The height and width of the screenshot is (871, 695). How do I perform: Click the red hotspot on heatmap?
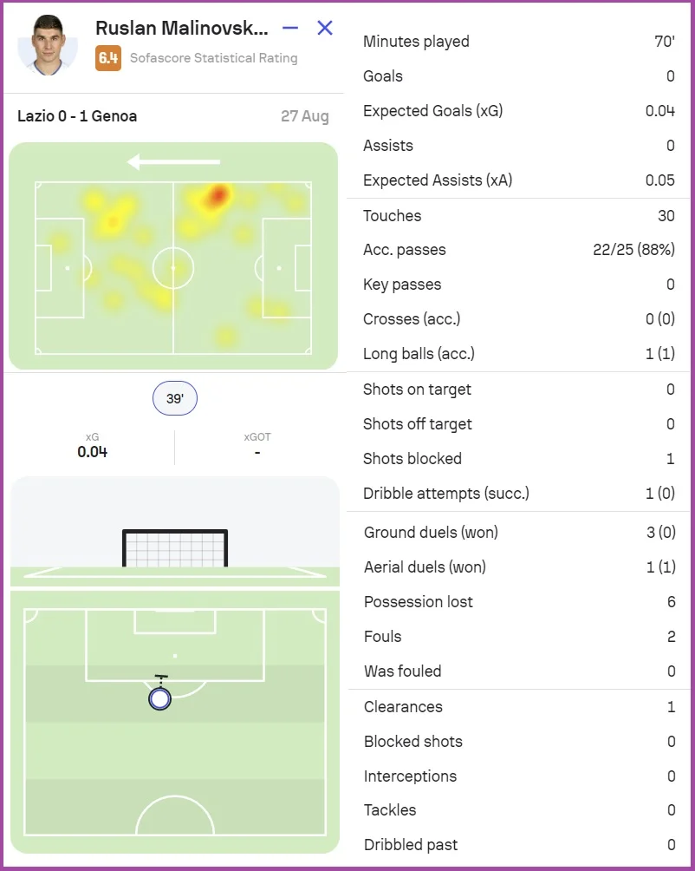point(217,194)
